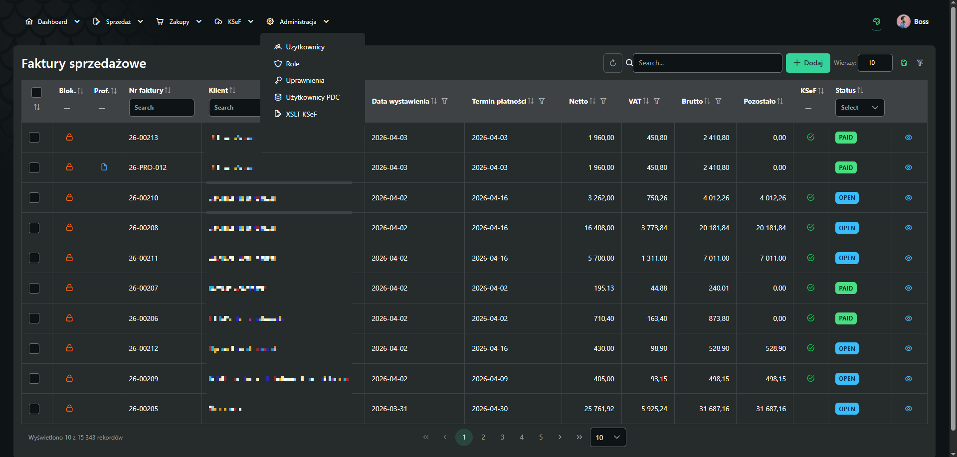This screenshot has height=457, width=957.
Task: Click the proforma document icon for 26-PRO-012
Action: tap(104, 167)
